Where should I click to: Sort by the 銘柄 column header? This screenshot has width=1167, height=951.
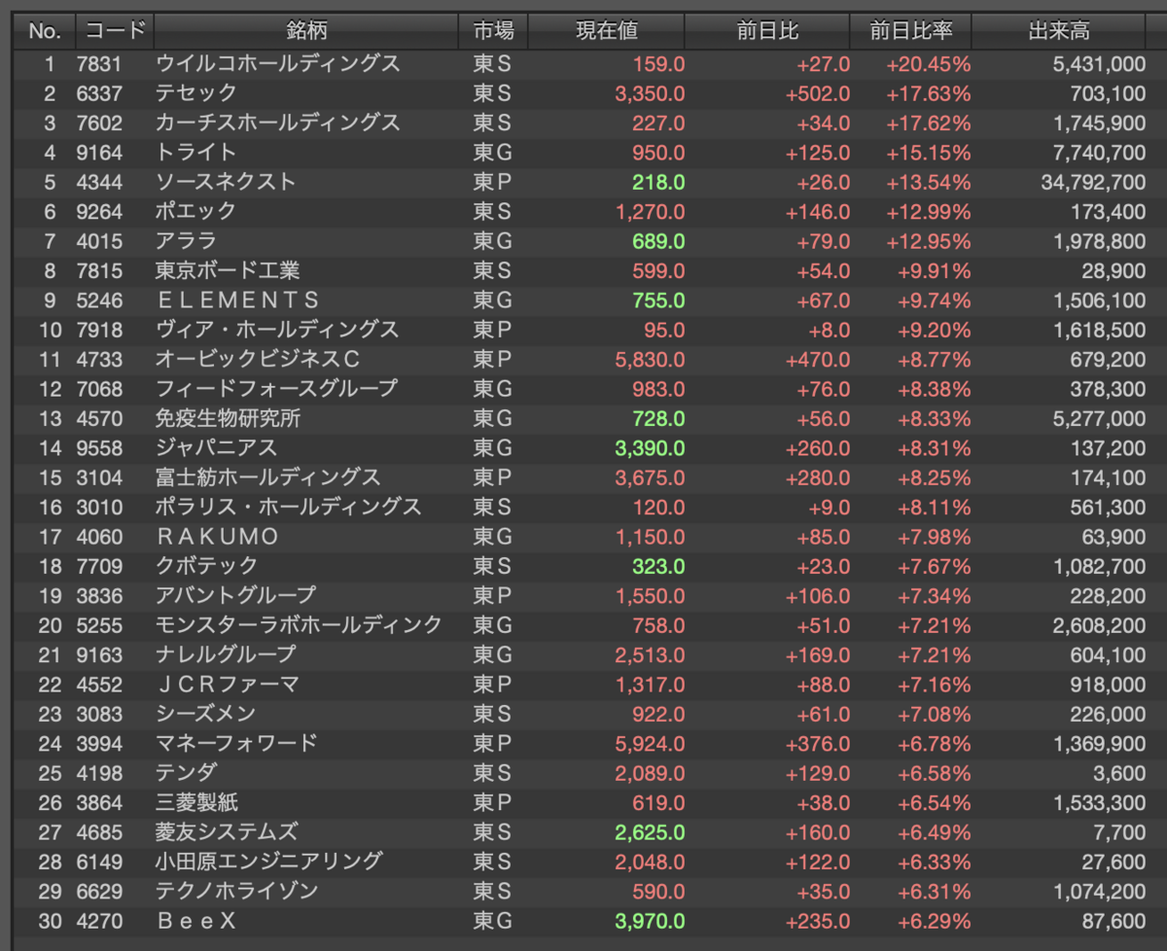[x=306, y=31]
